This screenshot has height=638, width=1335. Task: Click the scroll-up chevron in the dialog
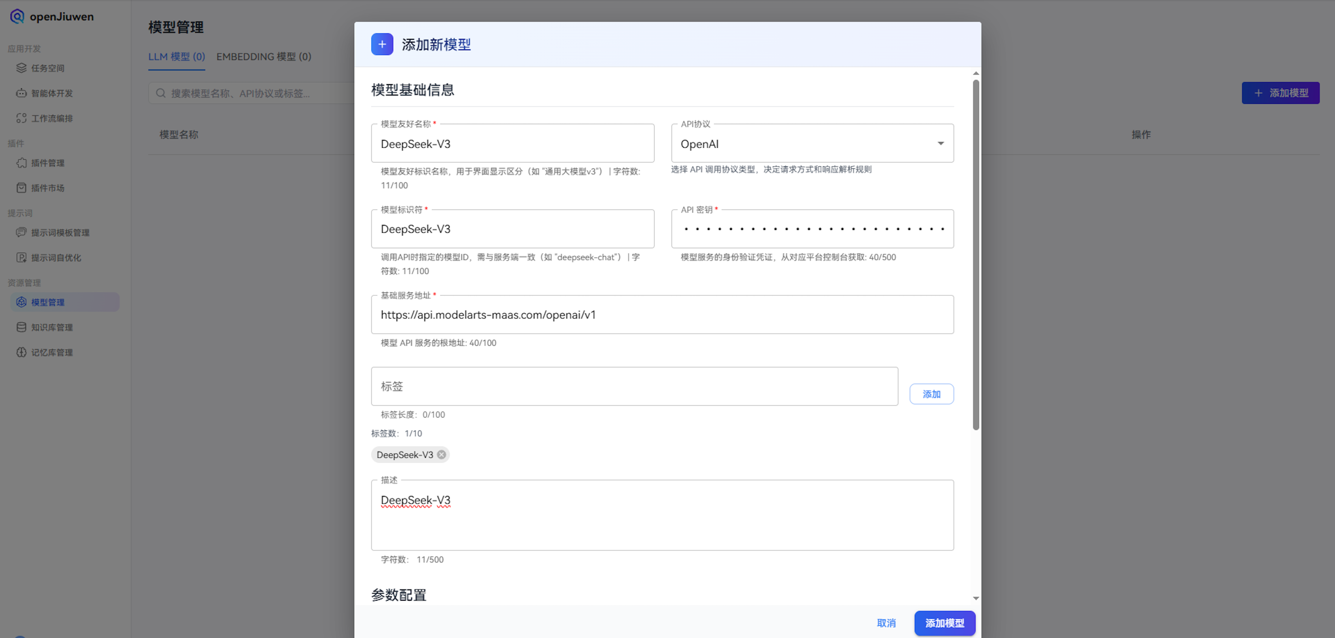pyautogui.click(x=976, y=72)
